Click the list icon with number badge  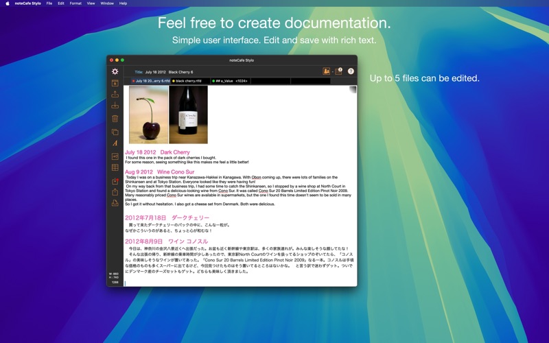click(338, 71)
